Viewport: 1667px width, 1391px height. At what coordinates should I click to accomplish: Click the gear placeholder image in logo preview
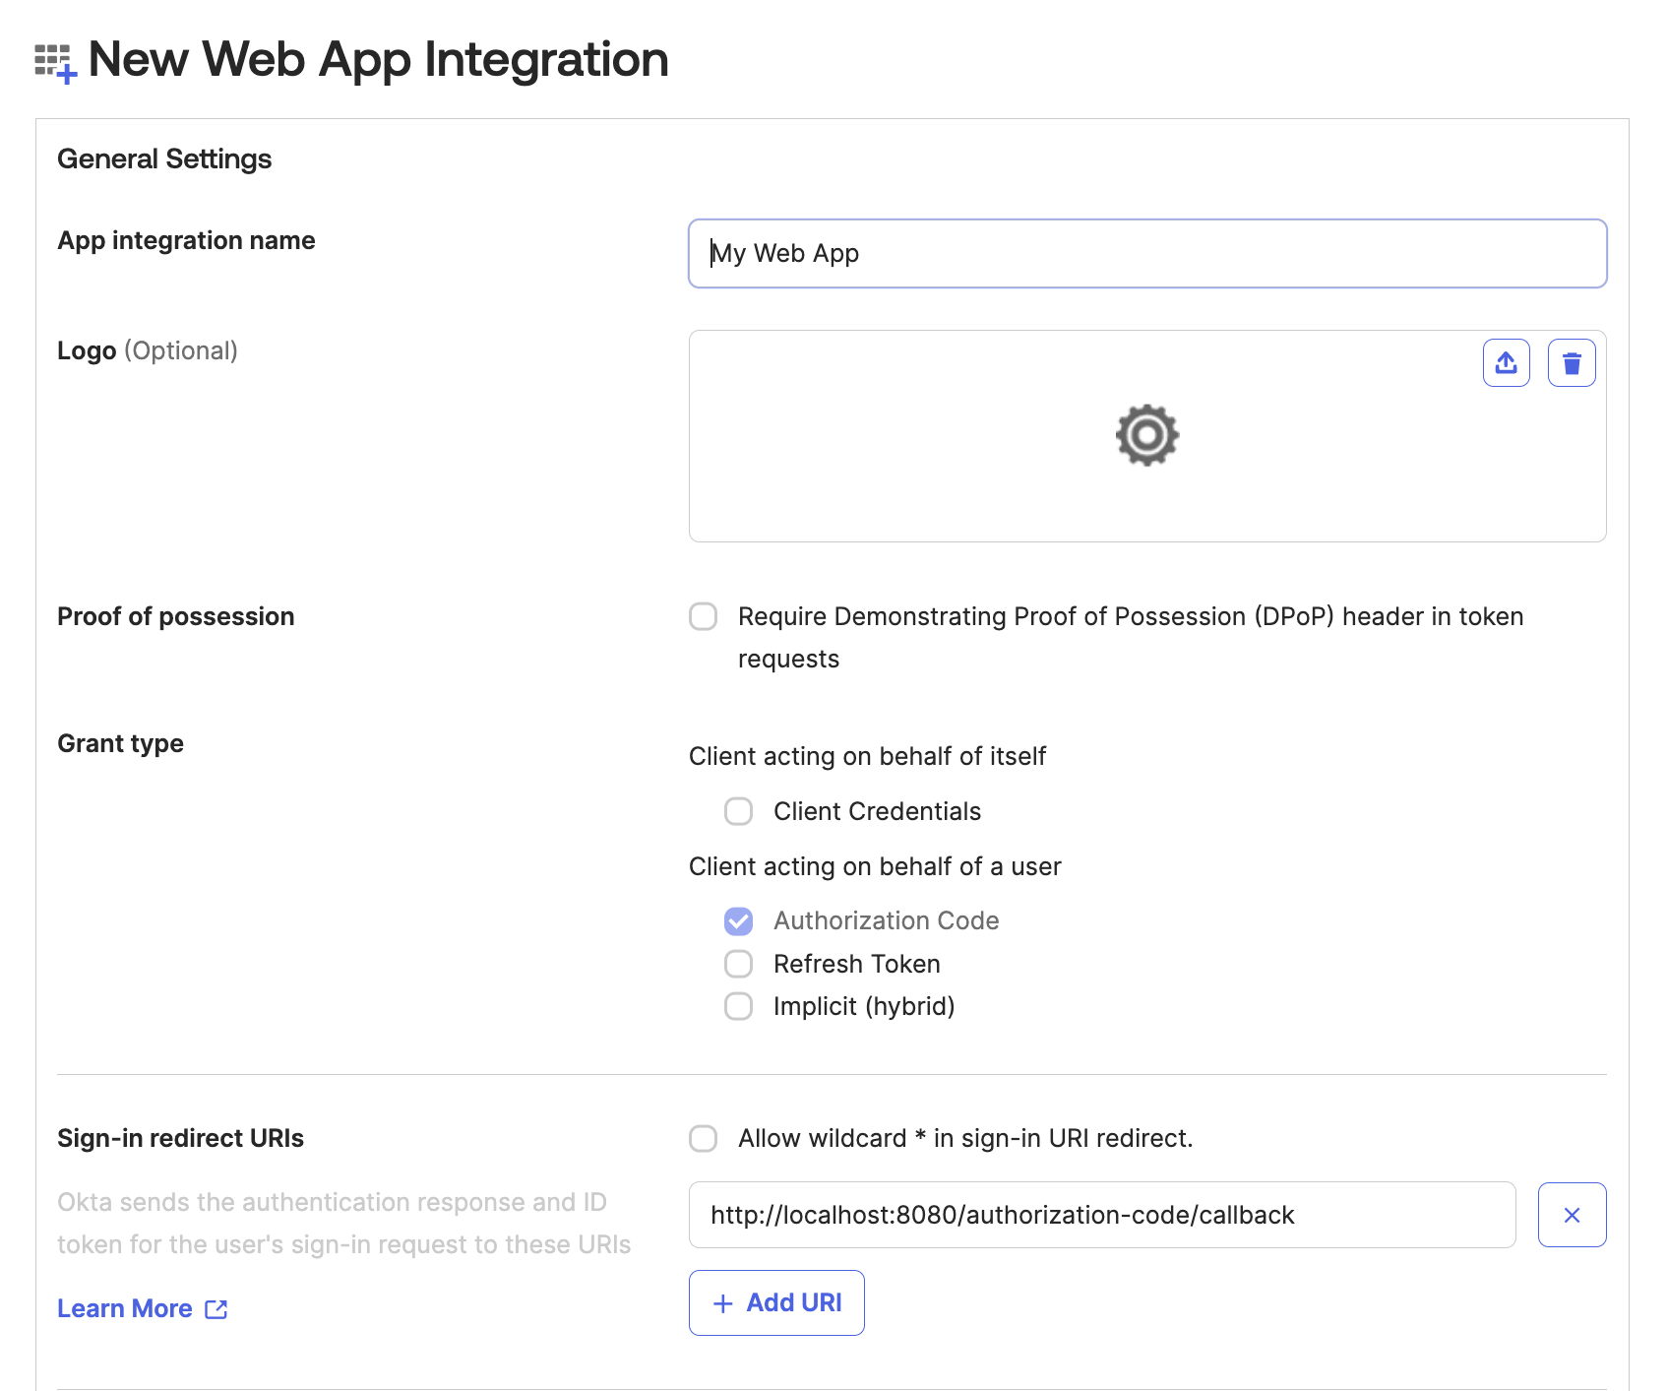[1146, 434]
